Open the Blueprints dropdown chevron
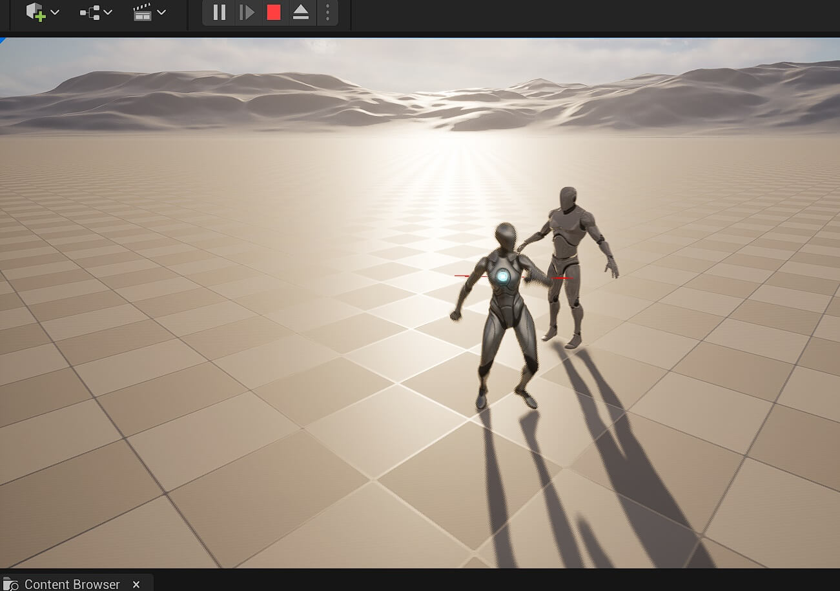The width and height of the screenshot is (840, 591). point(108,12)
